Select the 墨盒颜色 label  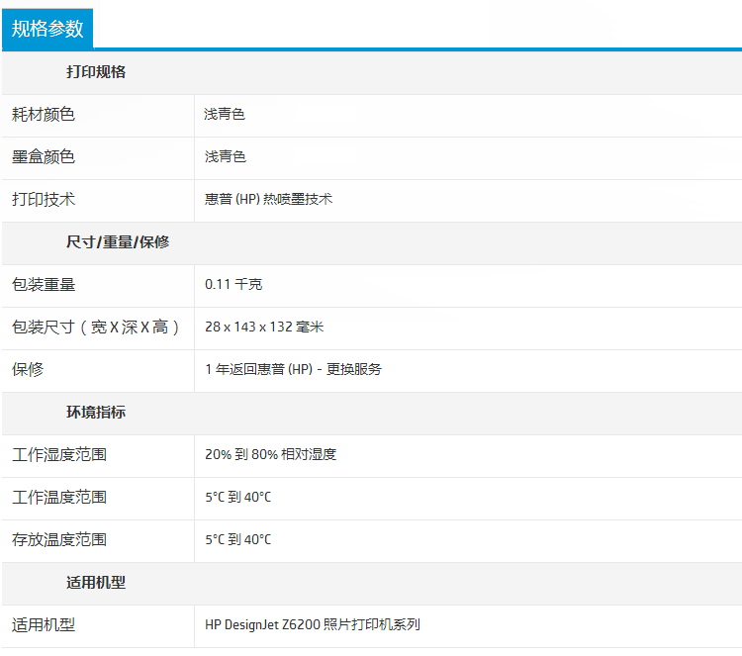44,156
